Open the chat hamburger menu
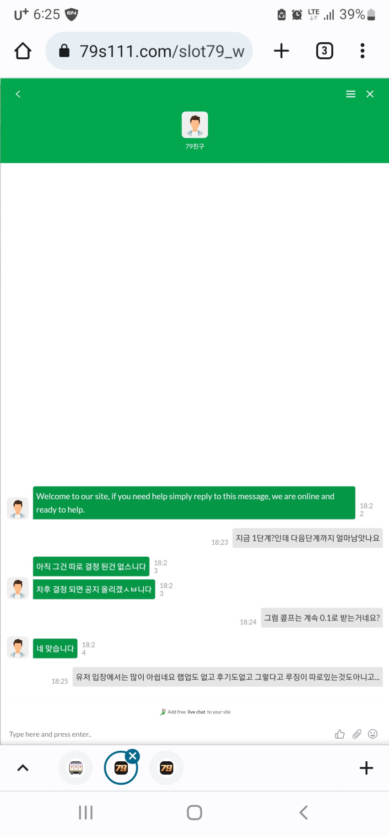Screen dimensions: 389x836 351,94
